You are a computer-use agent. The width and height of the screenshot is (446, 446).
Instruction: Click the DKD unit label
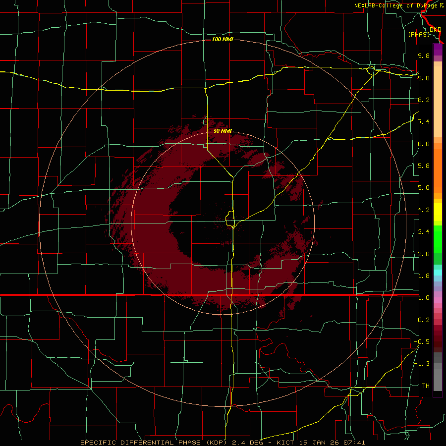point(435,30)
